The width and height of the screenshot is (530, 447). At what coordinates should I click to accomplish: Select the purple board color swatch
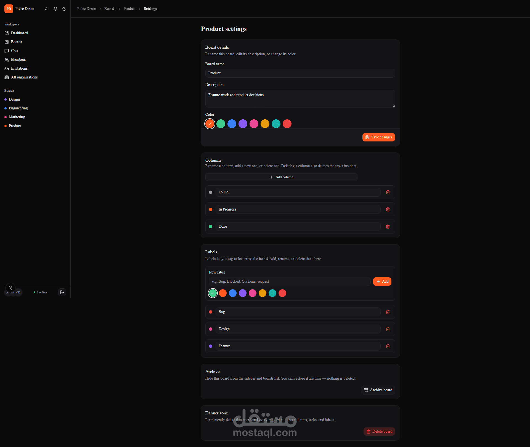click(x=243, y=124)
